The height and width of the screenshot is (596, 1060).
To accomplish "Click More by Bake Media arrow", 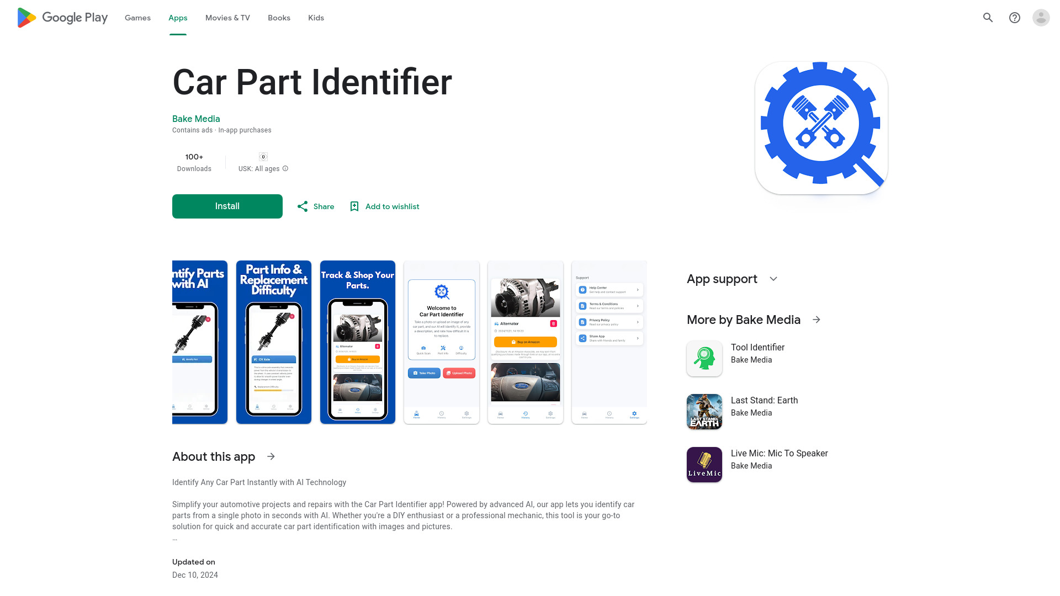I will pos(816,320).
